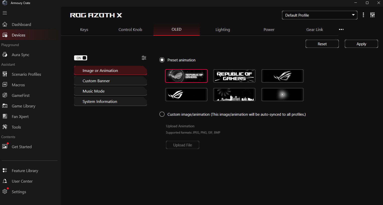Image resolution: width=383 pixels, height=205 pixels.
Task: Select the Preset animation radio button
Action: [162, 60]
